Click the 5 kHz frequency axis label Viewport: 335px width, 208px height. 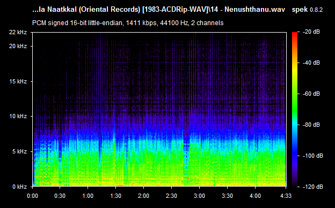(19, 151)
